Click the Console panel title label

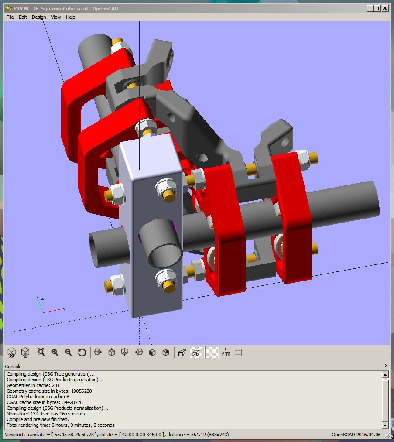tap(13, 367)
